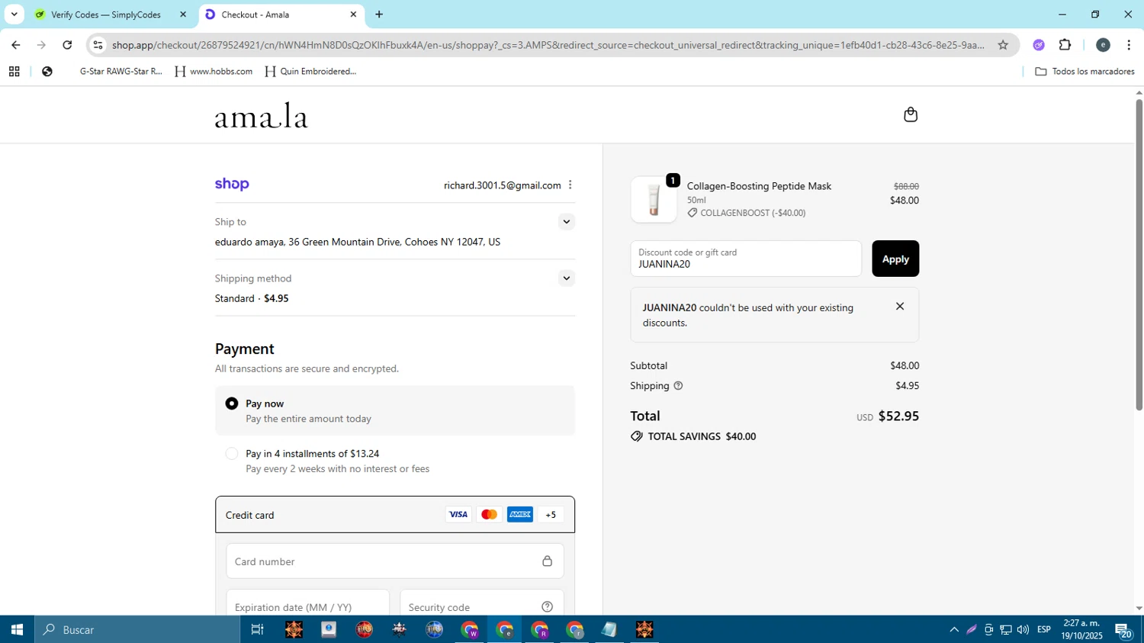Screen dimensions: 1144x643
Task: Go back to the previous page
Action: pyautogui.click(x=15, y=45)
